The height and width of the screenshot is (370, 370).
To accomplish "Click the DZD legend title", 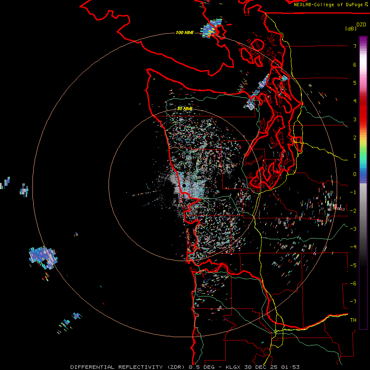I will coord(361,25).
